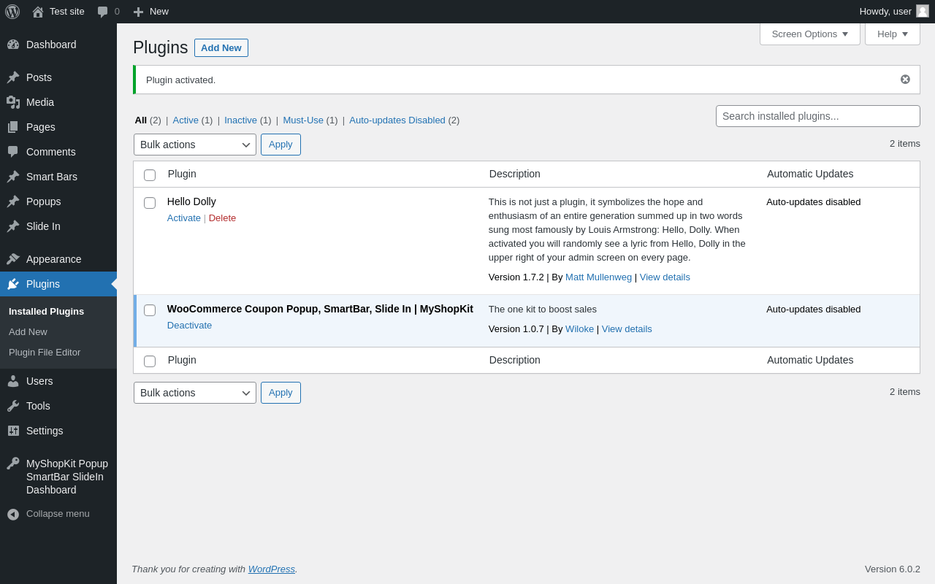This screenshot has width=935, height=584.
Task: View details for MyShopKit plugin
Action: coord(627,328)
